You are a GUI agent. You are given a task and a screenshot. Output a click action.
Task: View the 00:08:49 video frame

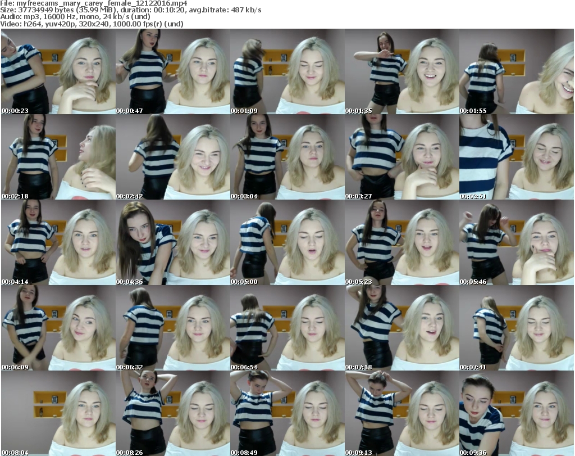point(287,413)
